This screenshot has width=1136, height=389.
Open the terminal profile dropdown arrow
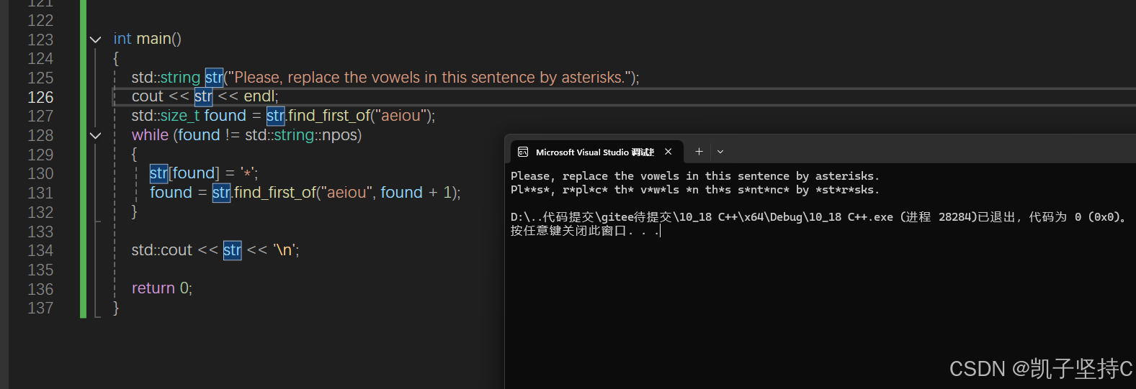720,152
